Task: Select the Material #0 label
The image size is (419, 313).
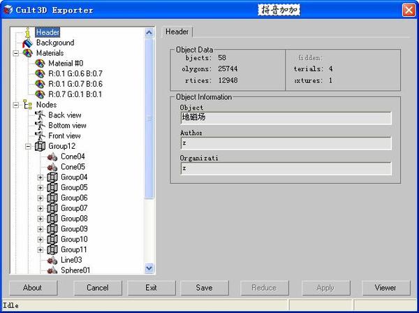Action: point(66,64)
